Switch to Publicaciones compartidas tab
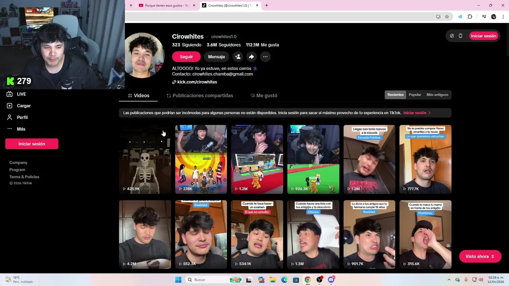The image size is (509, 286). click(200, 96)
